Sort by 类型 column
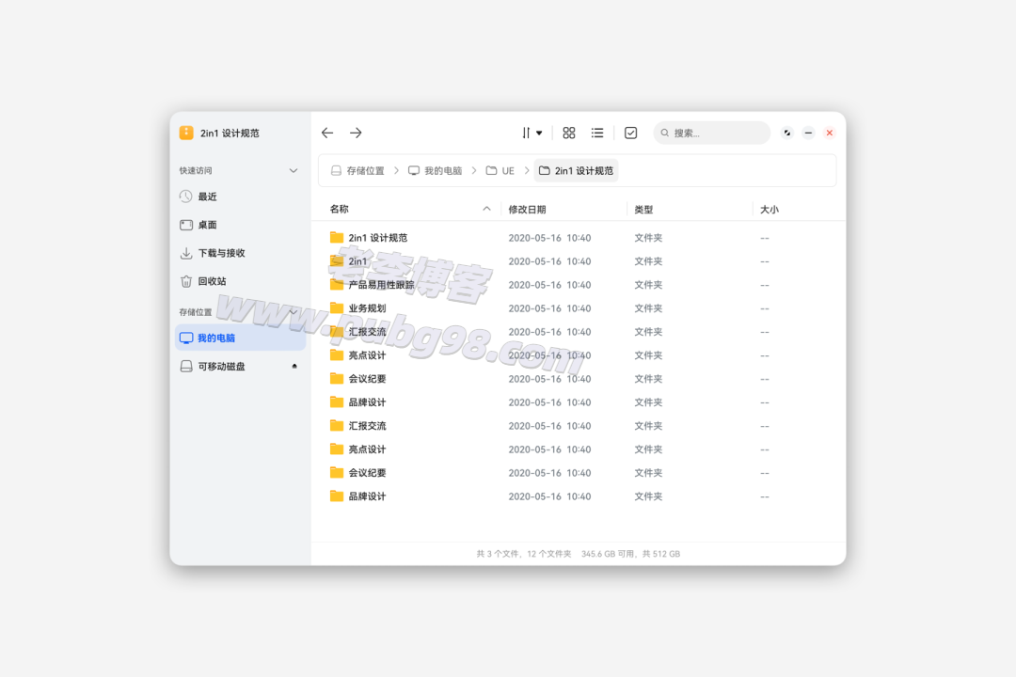 644,210
